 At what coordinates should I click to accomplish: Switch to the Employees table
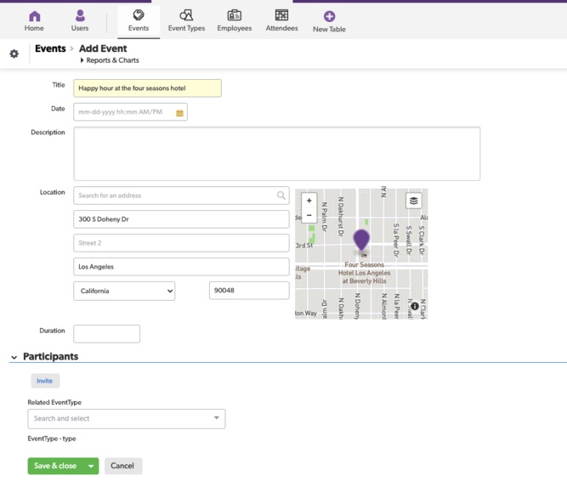(x=235, y=21)
